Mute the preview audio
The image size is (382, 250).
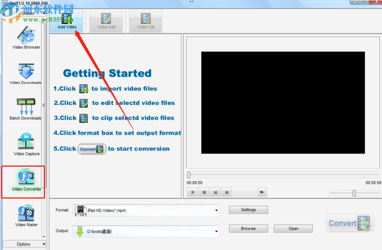(x=262, y=192)
